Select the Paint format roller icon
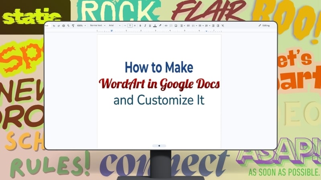The height and width of the screenshot is (180, 321). (x=73, y=26)
